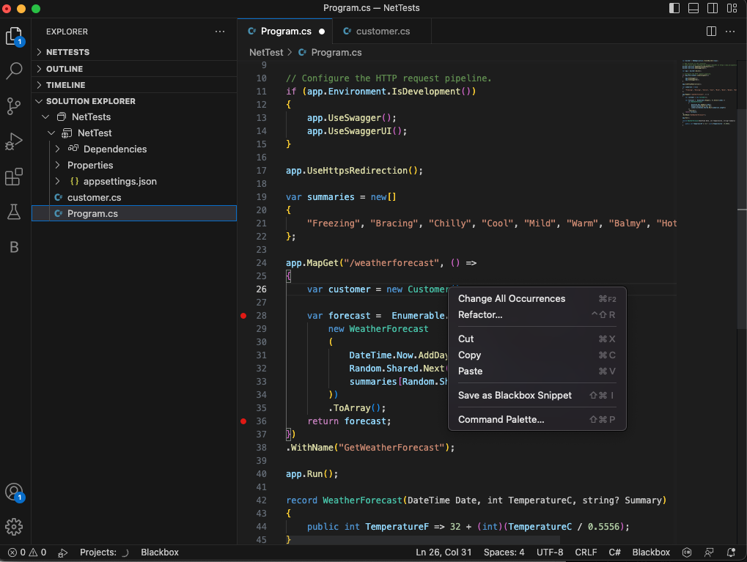Image resolution: width=747 pixels, height=562 pixels.
Task: Click the errors and warnings indicator
Action: [x=26, y=552]
